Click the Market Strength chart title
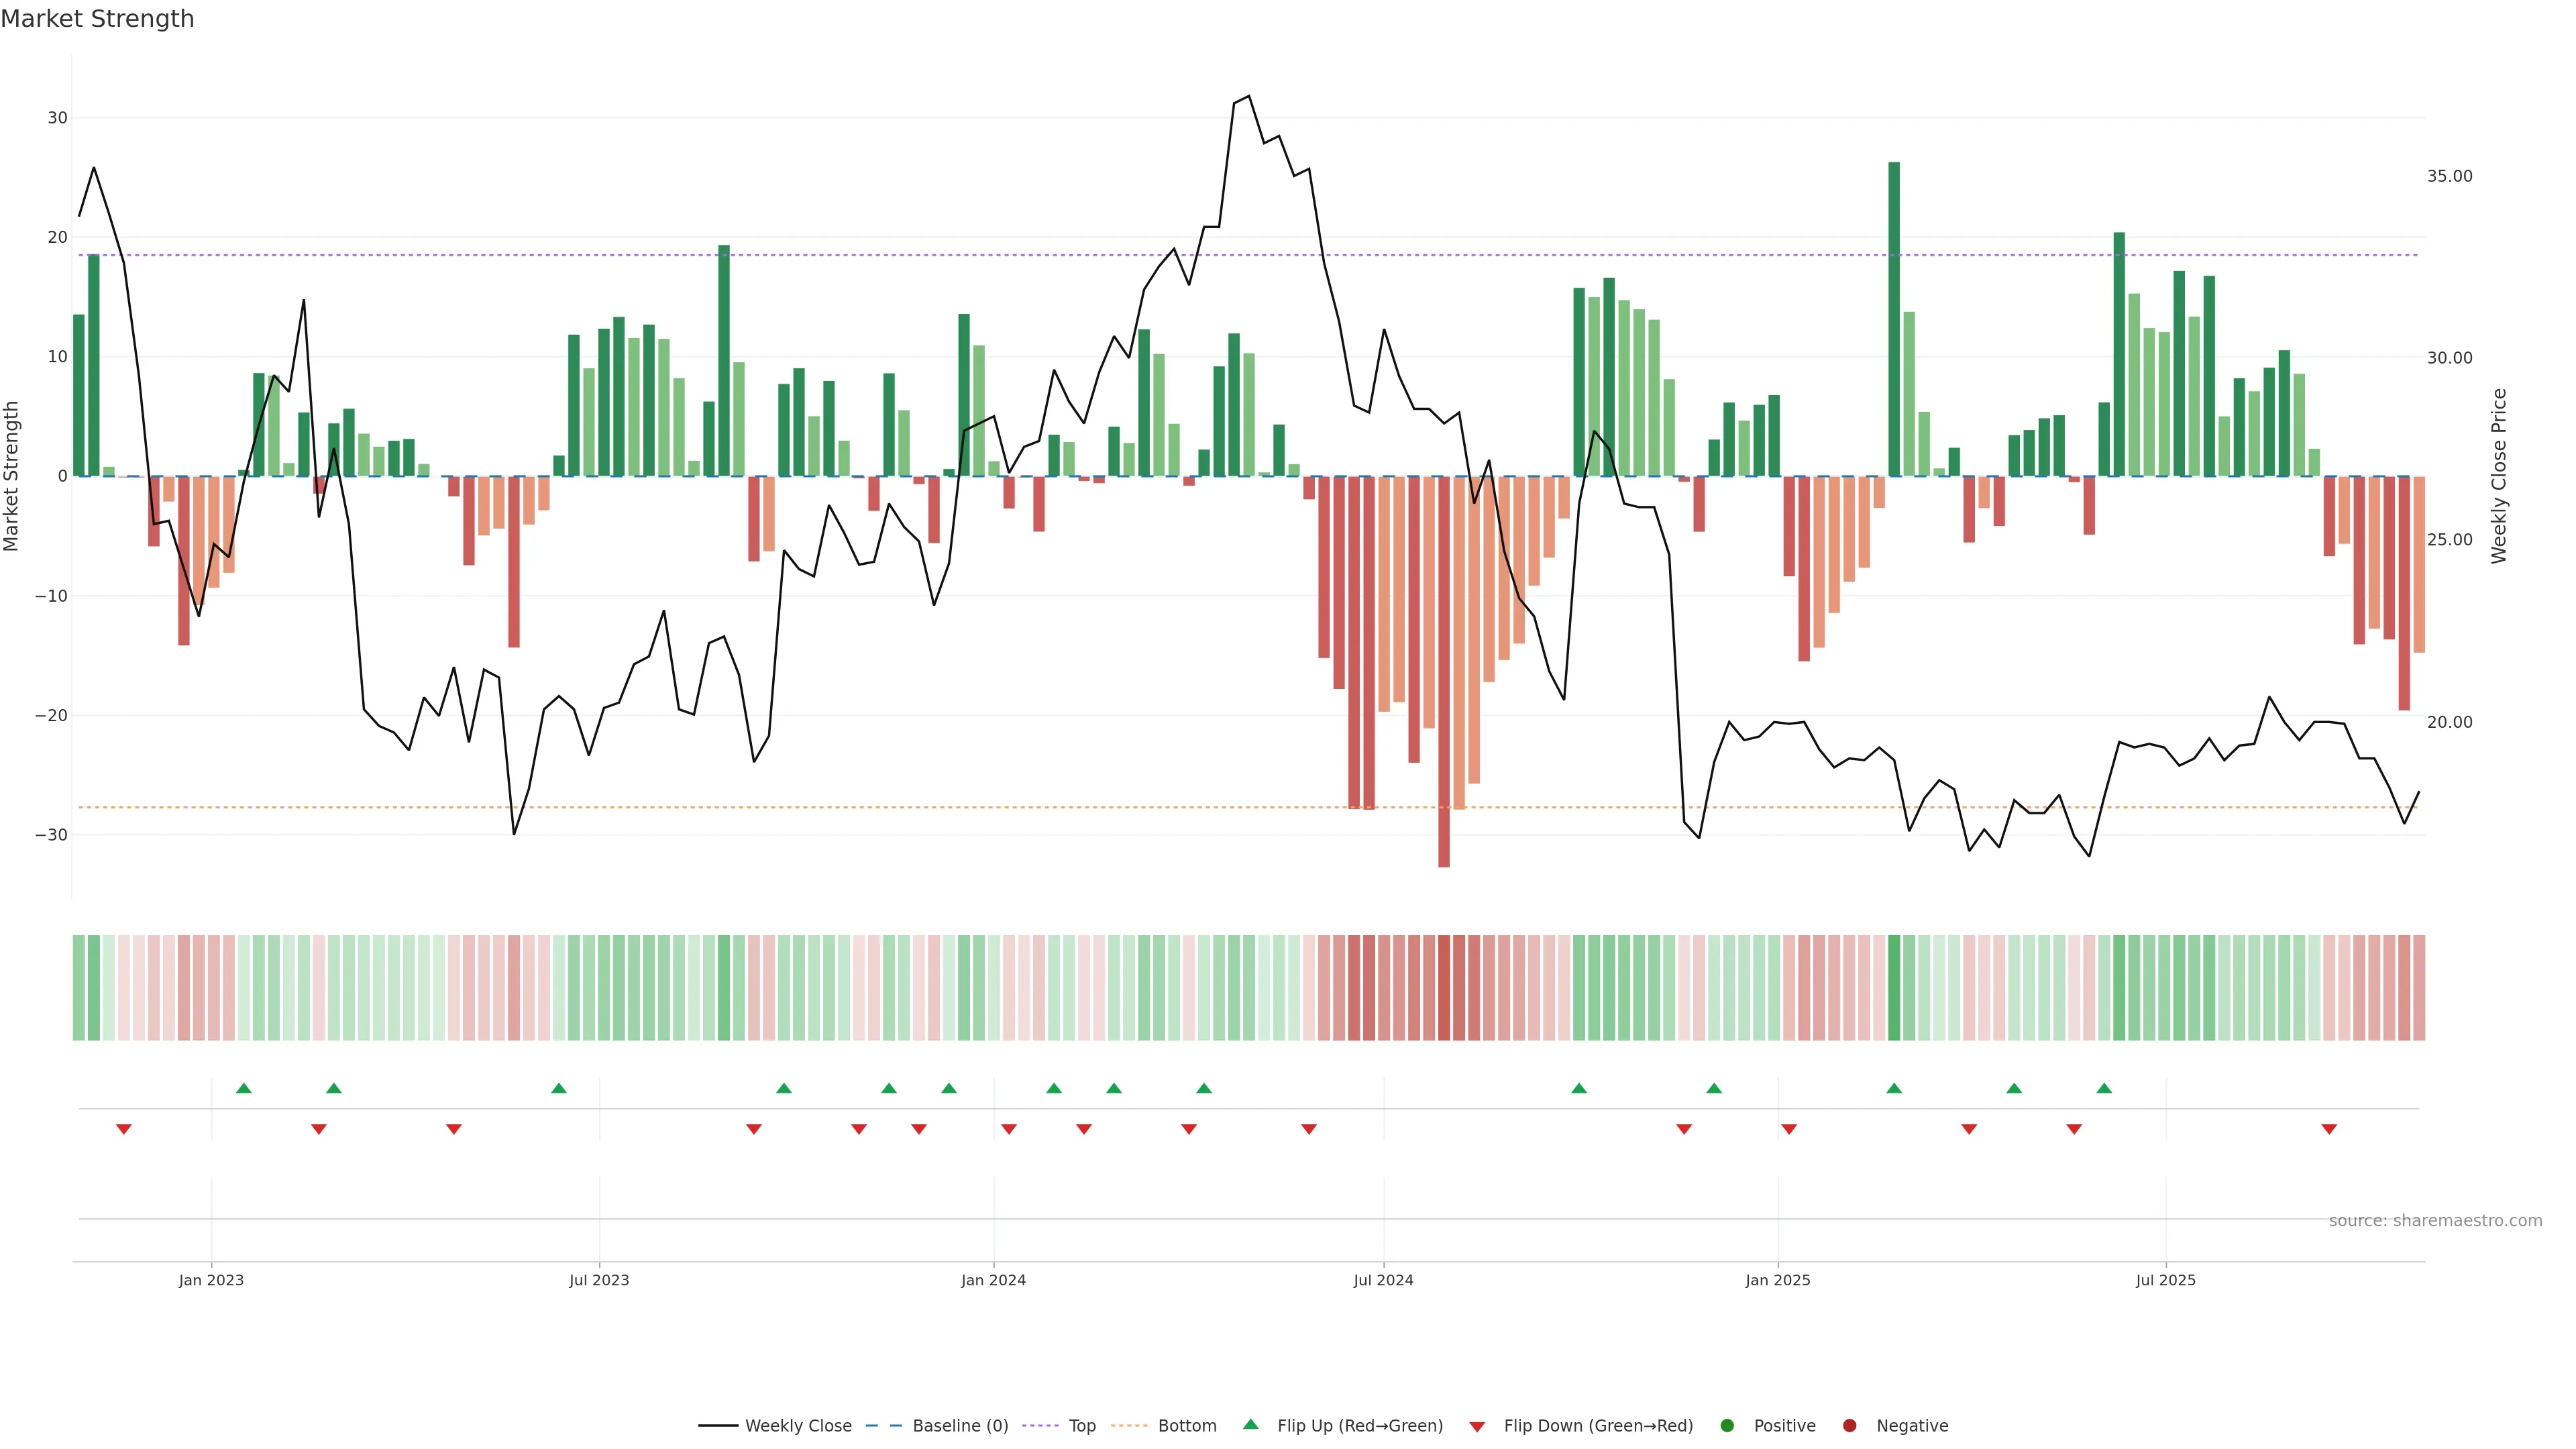The height and width of the screenshot is (1449, 2576). click(98, 19)
